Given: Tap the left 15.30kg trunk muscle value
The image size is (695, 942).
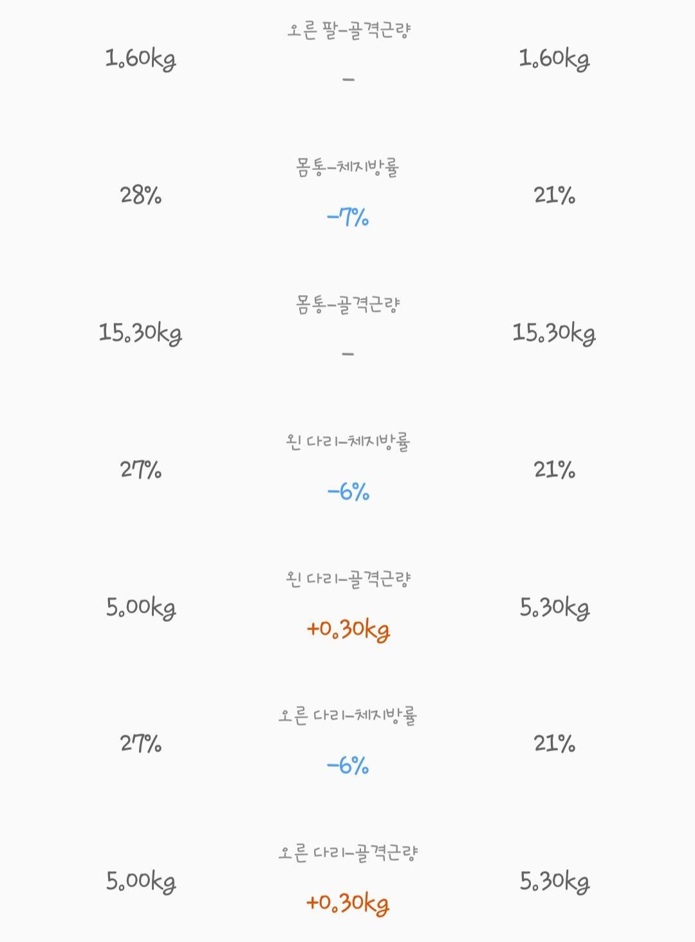Looking at the screenshot, I should click(x=140, y=333).
